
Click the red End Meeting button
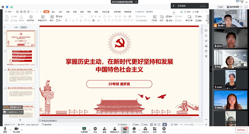pos(241,130)
